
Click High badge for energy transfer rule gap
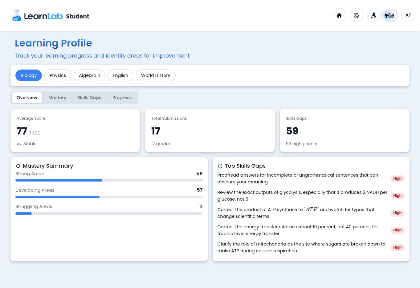click(x=397, y=230)
